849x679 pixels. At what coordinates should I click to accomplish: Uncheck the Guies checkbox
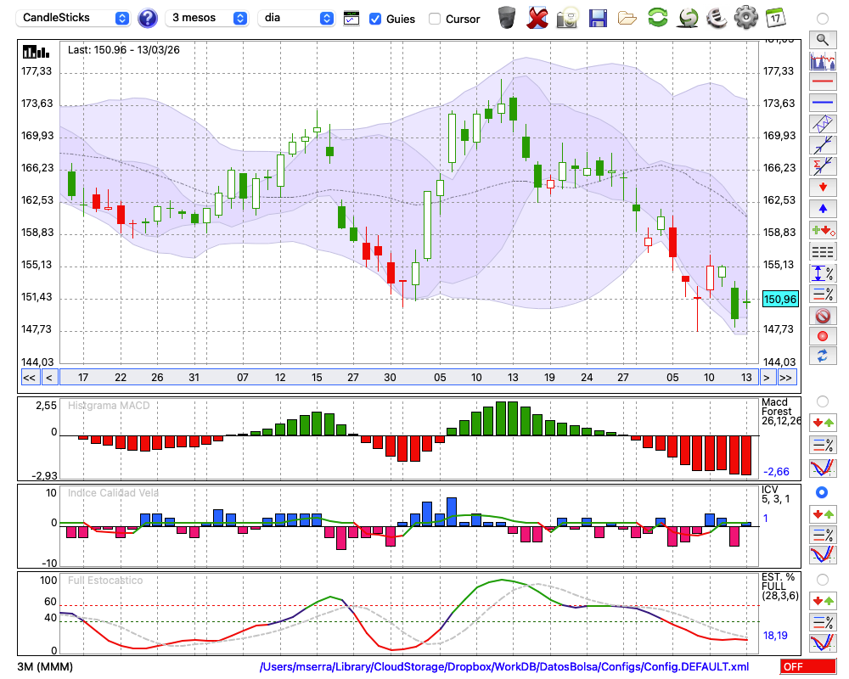pos(375,19)
